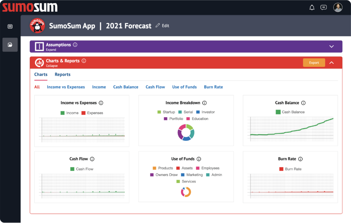Click the Edit forecast link
This screenshot has height=223, width=351.
(x=166, y=26)
